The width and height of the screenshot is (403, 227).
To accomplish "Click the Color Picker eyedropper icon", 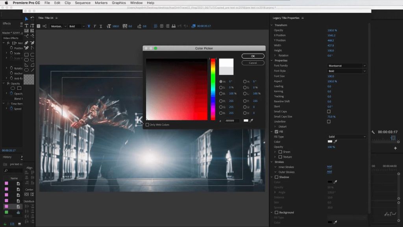I will (x=251, y=121).
